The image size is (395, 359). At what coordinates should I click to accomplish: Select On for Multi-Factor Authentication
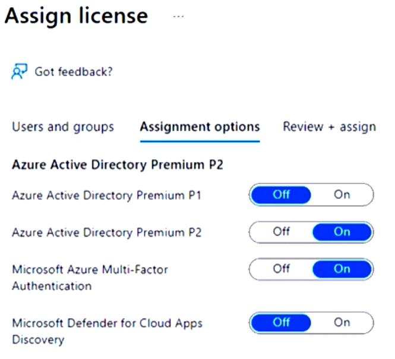point(342,269)
